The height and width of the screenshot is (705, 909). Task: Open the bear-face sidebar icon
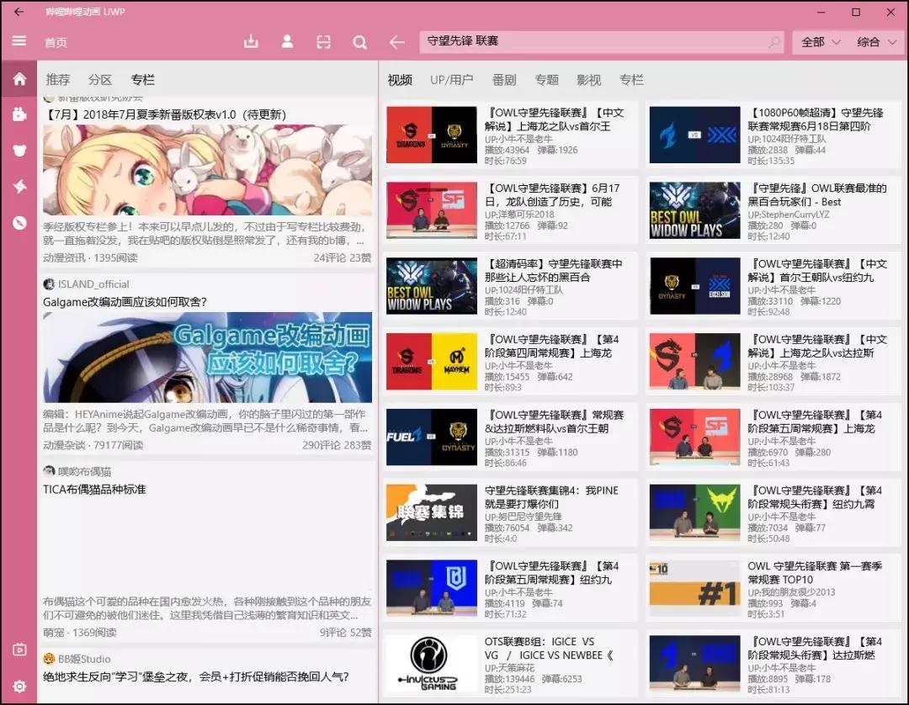point(19,151)
